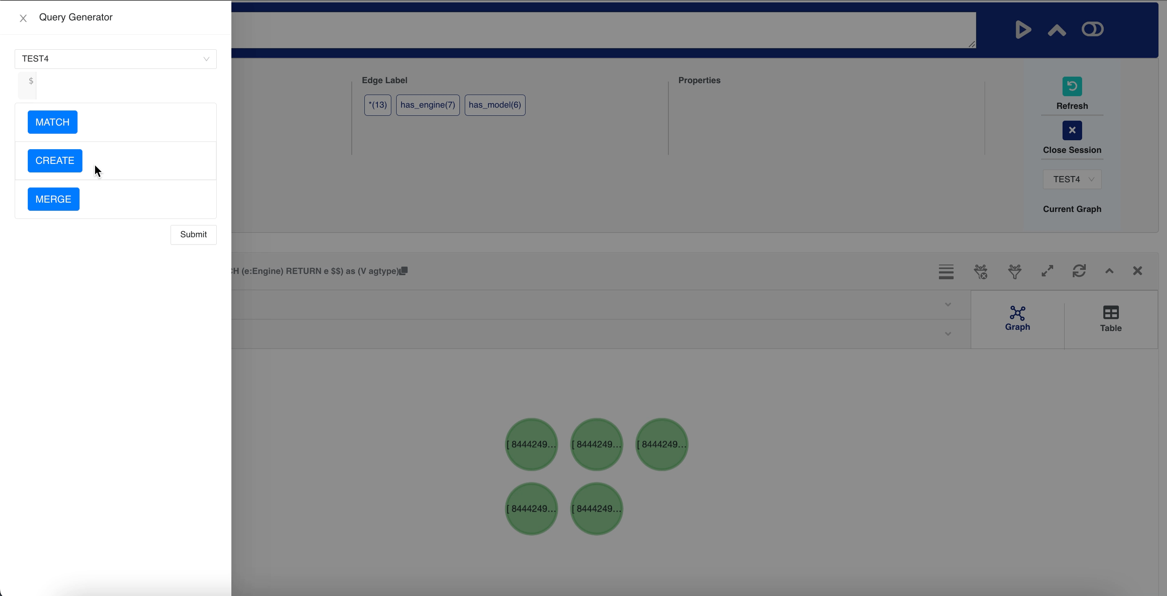Collapse the editor with the up chevron icon

pyautogui.click(x=1056, y=30)
